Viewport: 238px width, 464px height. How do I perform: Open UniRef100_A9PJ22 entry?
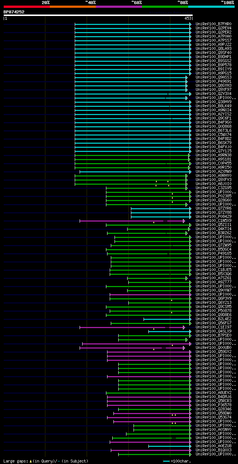pyautogui.click(x=213, y=44)
